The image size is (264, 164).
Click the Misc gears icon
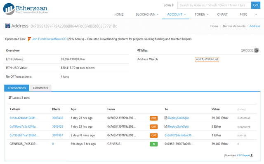[x=139, y=50]
